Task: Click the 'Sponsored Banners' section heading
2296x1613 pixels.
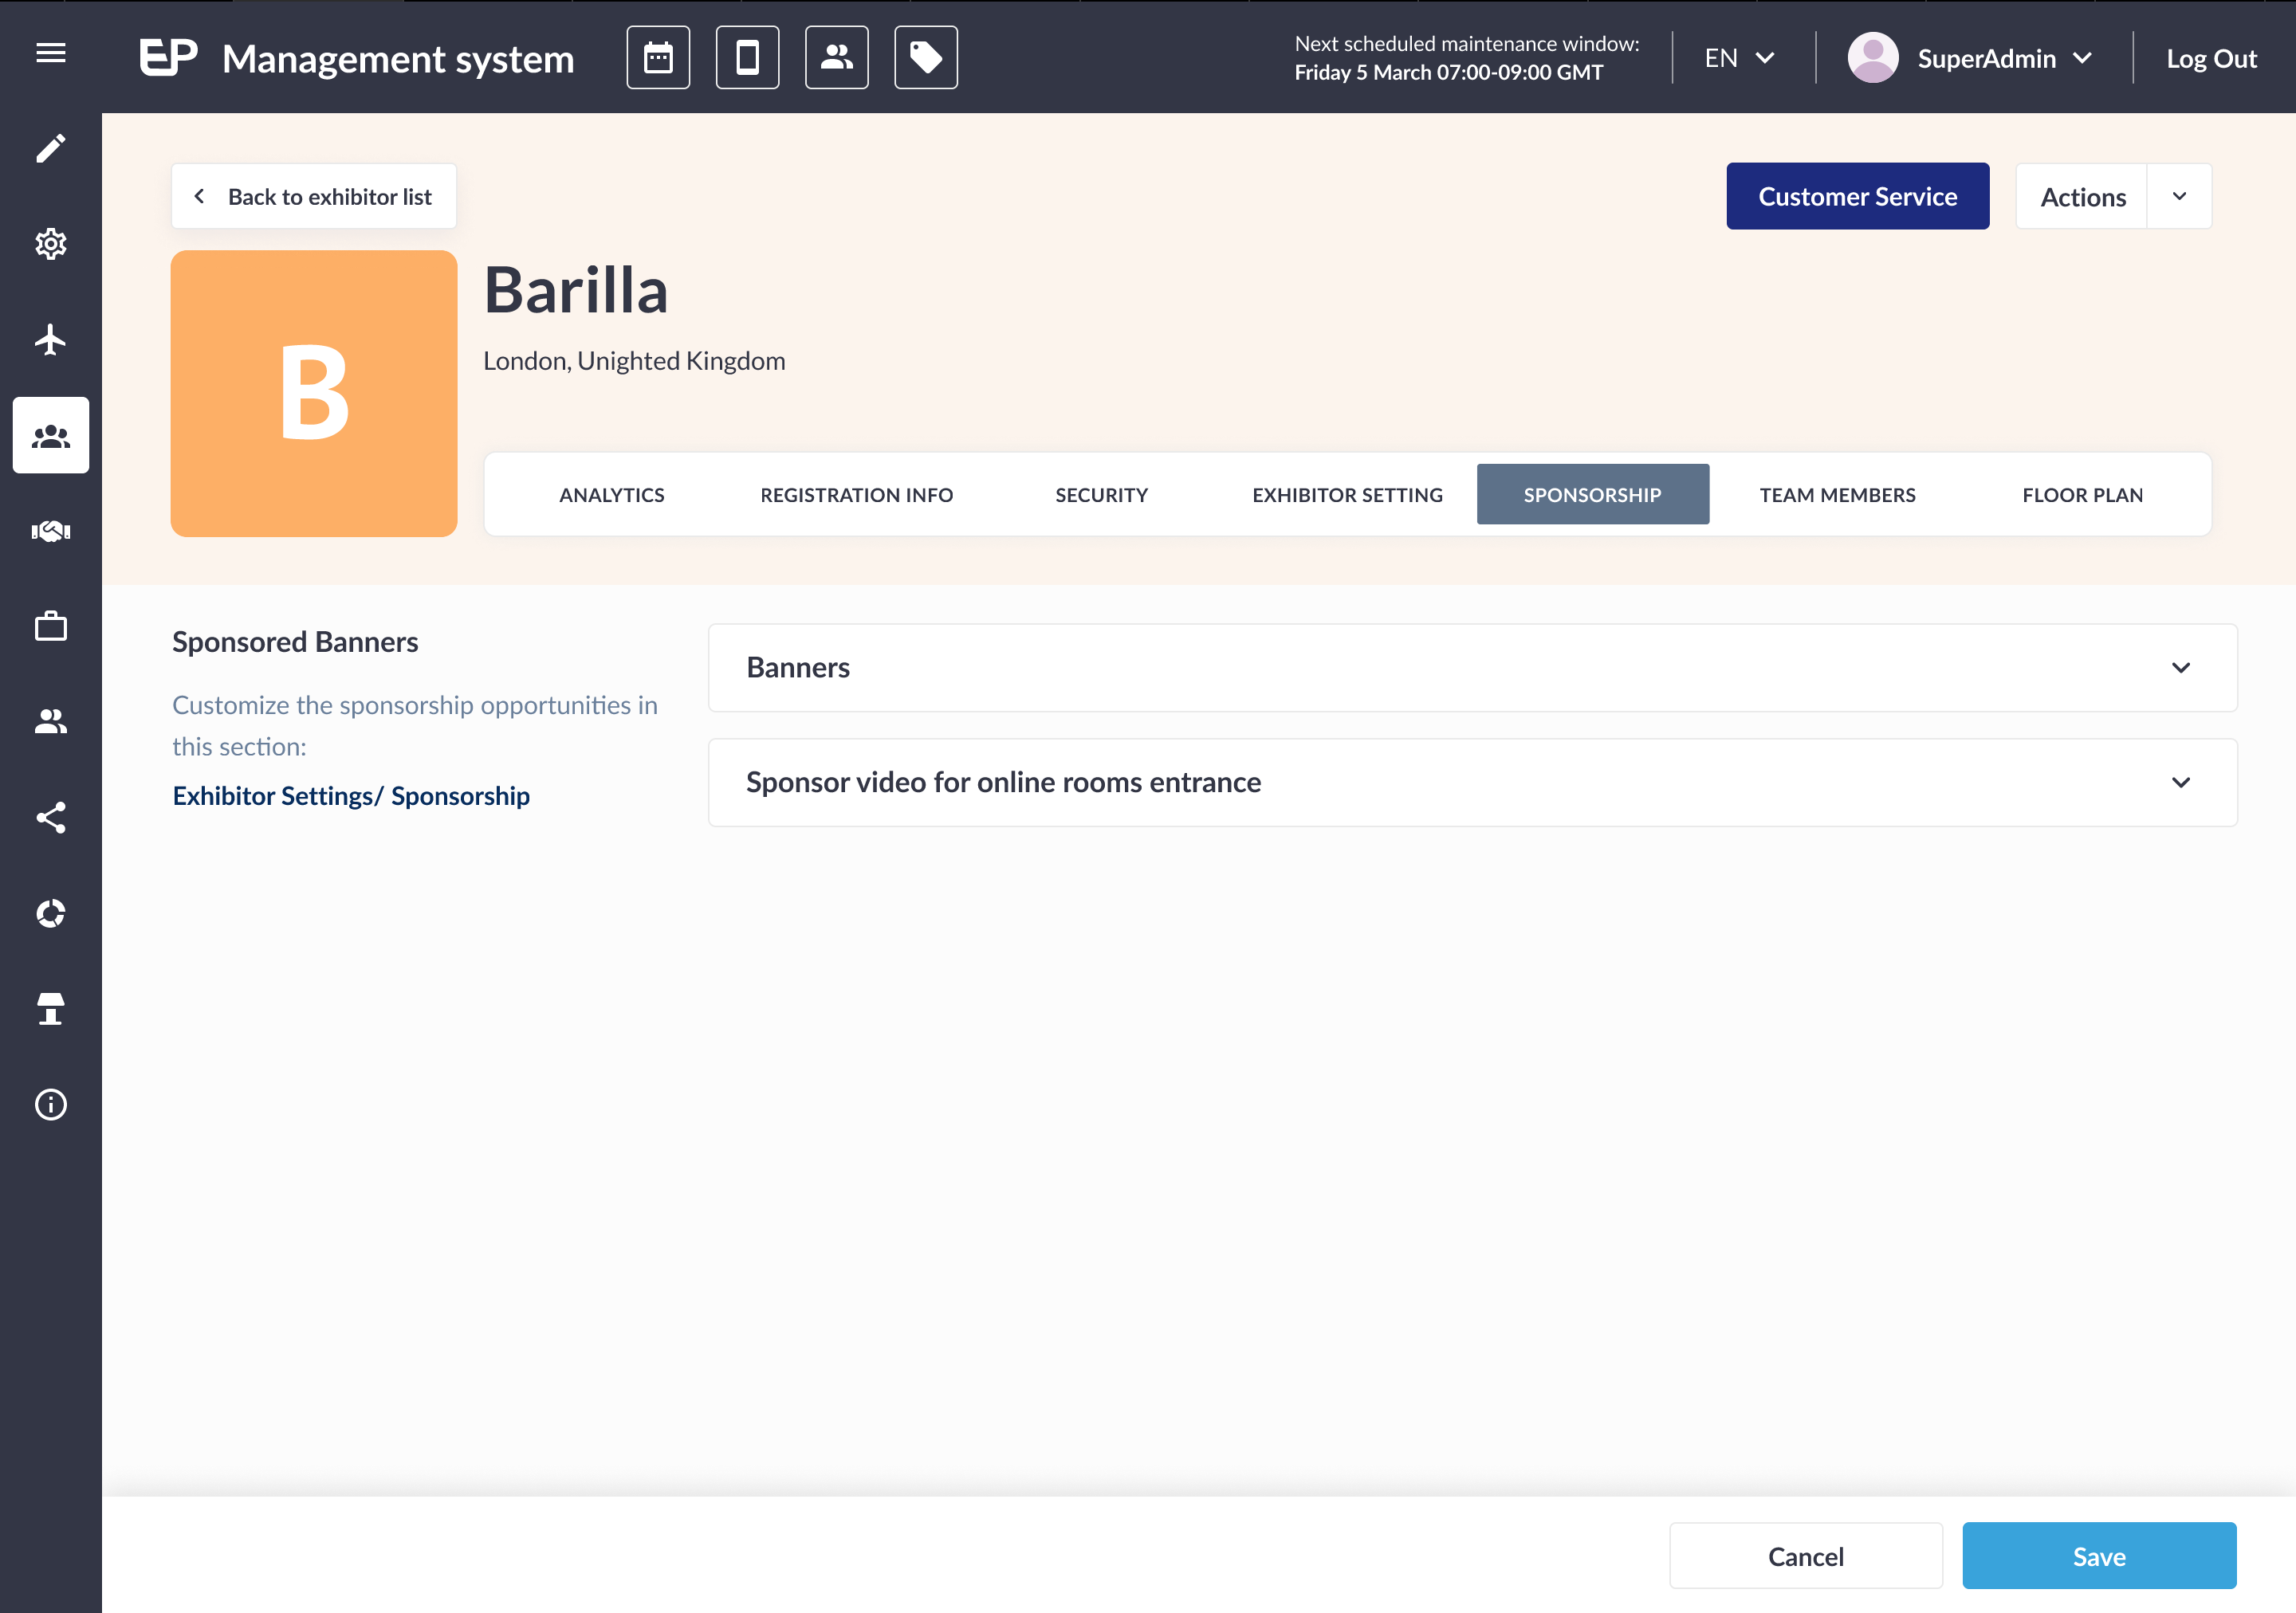Action: point(295,642)
